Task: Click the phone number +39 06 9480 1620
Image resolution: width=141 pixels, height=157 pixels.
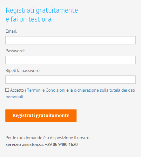Action: click(x=61, y=144)
